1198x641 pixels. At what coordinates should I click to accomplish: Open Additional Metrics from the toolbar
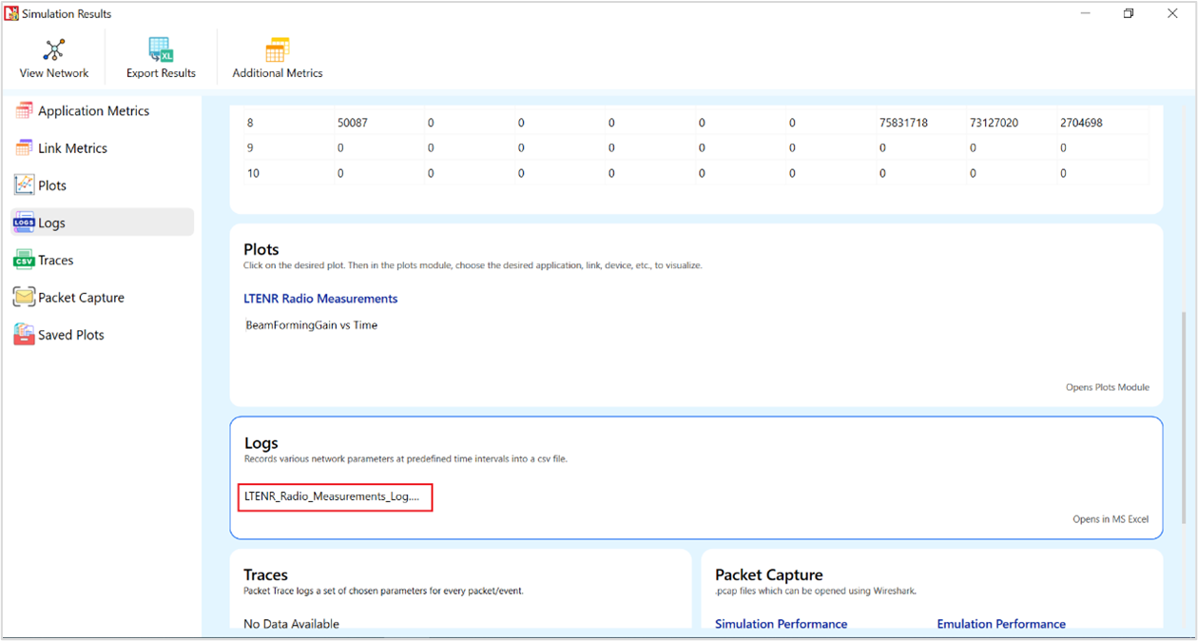tap(278, 50)
